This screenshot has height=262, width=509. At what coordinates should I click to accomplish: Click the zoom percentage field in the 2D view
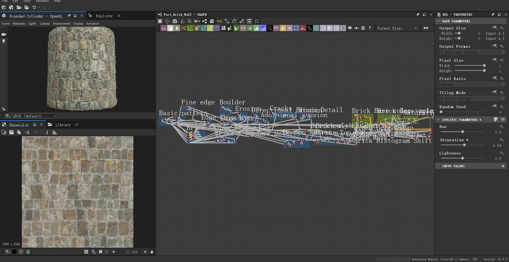[x=131, y=252]
